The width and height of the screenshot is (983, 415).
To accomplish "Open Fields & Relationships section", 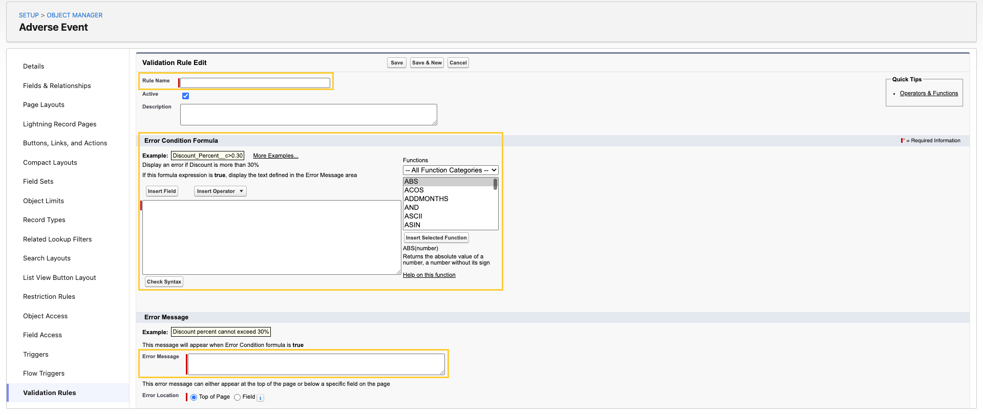I will point(57,85).
